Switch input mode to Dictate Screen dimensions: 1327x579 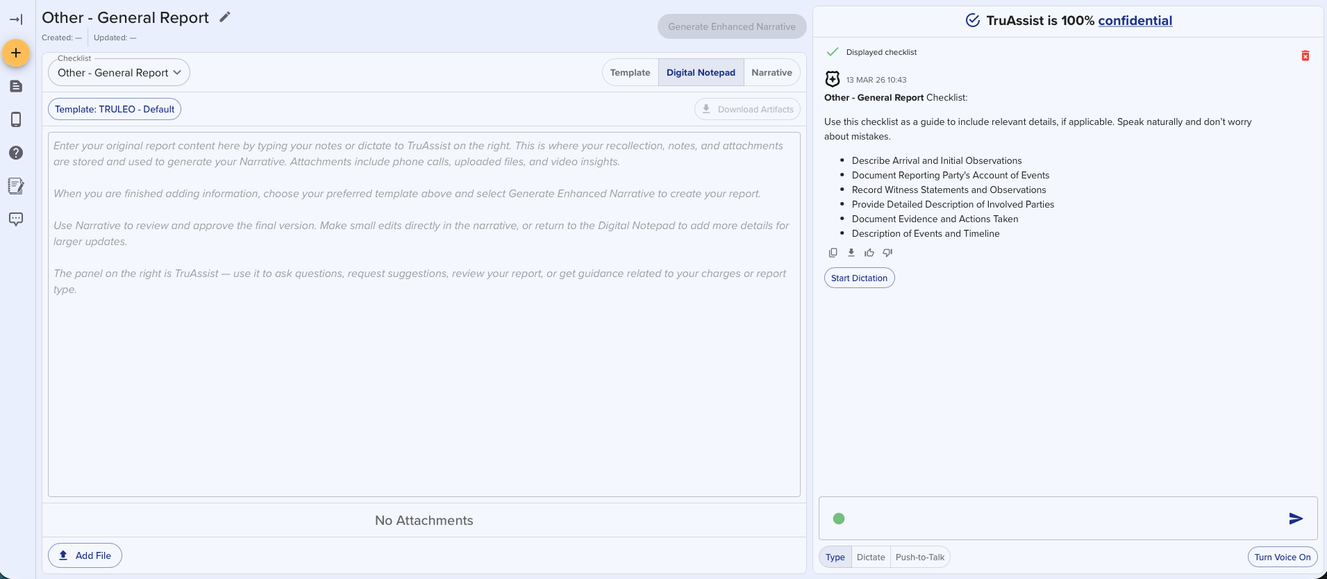coord(870,557)
